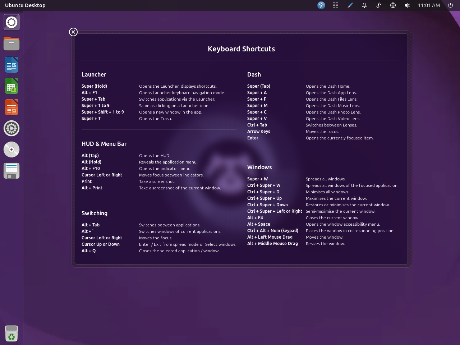The height and width of the screenshot is (345, 460).
Task: Open the optical disc icon in launcher
Action: (x=11, y=149)
